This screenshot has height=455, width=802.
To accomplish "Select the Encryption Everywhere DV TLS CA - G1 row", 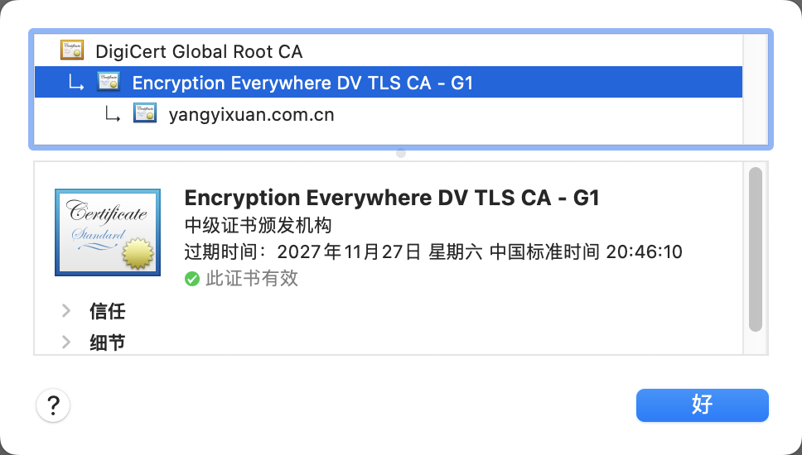I will click(389, 82).
